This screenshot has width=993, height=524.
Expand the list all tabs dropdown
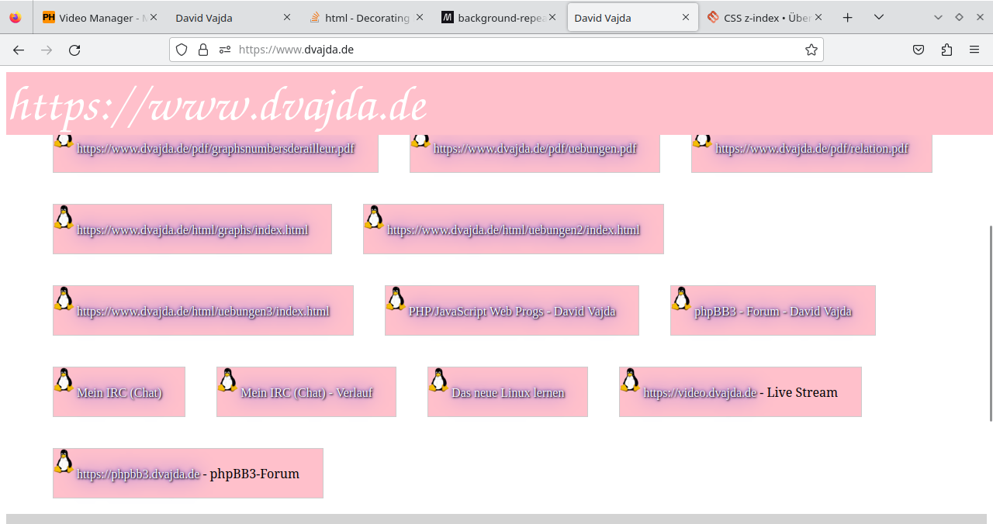tap(879, 17)
